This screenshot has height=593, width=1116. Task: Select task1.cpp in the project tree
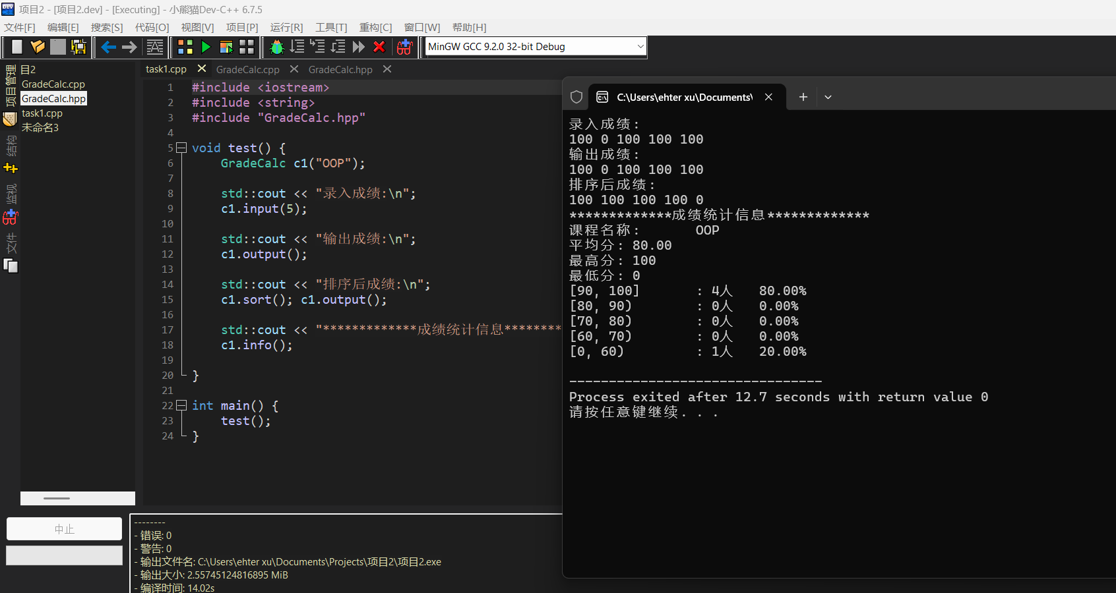42,113
